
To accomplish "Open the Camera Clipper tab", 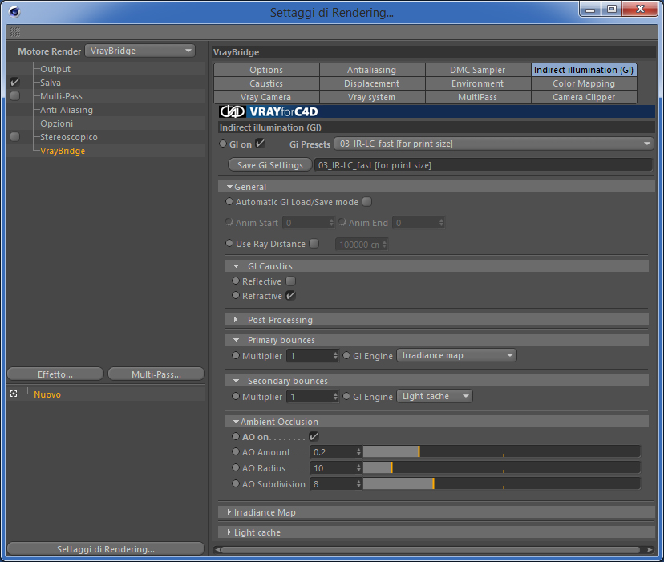I will pyautogui.click(x=584, y=97).
